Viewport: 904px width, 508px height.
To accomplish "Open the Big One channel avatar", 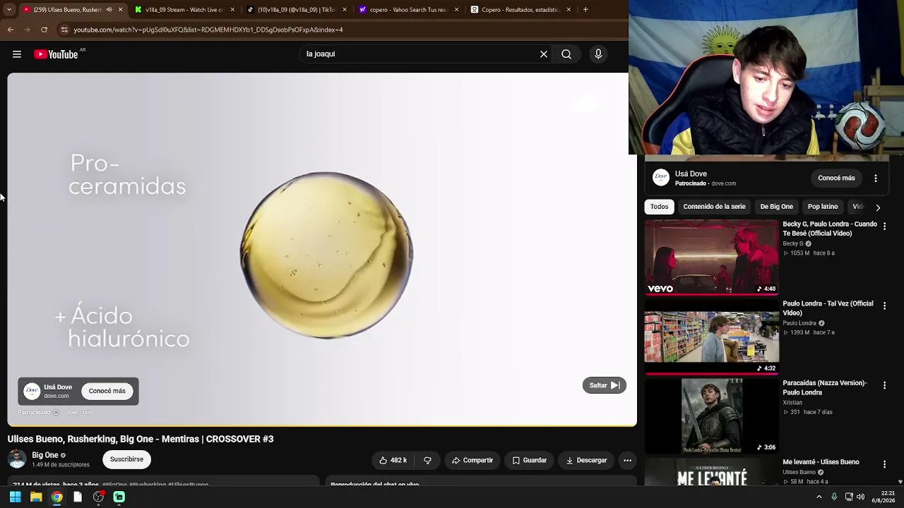I will click(x=17, y=459).
